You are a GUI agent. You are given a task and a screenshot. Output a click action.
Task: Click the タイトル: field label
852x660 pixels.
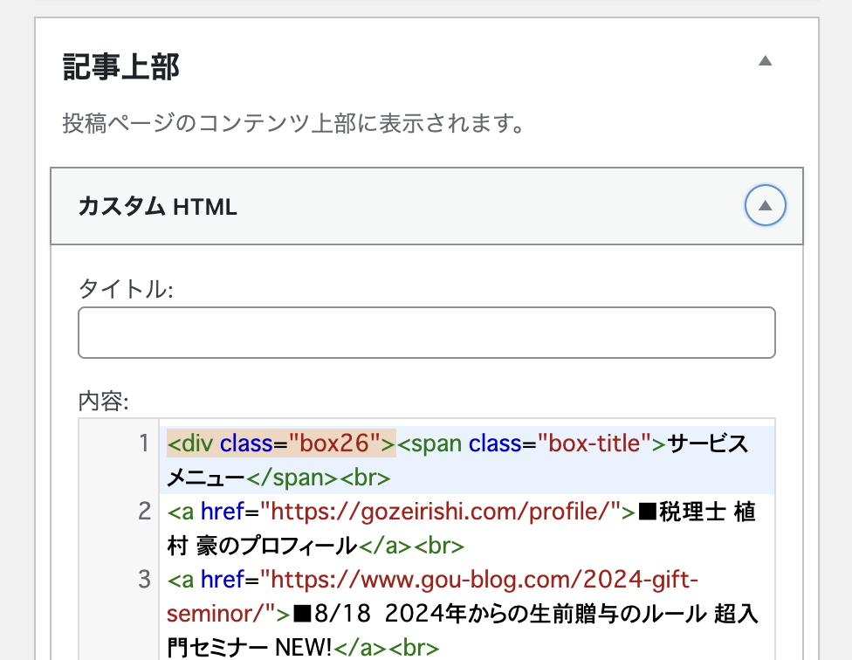pyautogui.click(x=126, y=288)
